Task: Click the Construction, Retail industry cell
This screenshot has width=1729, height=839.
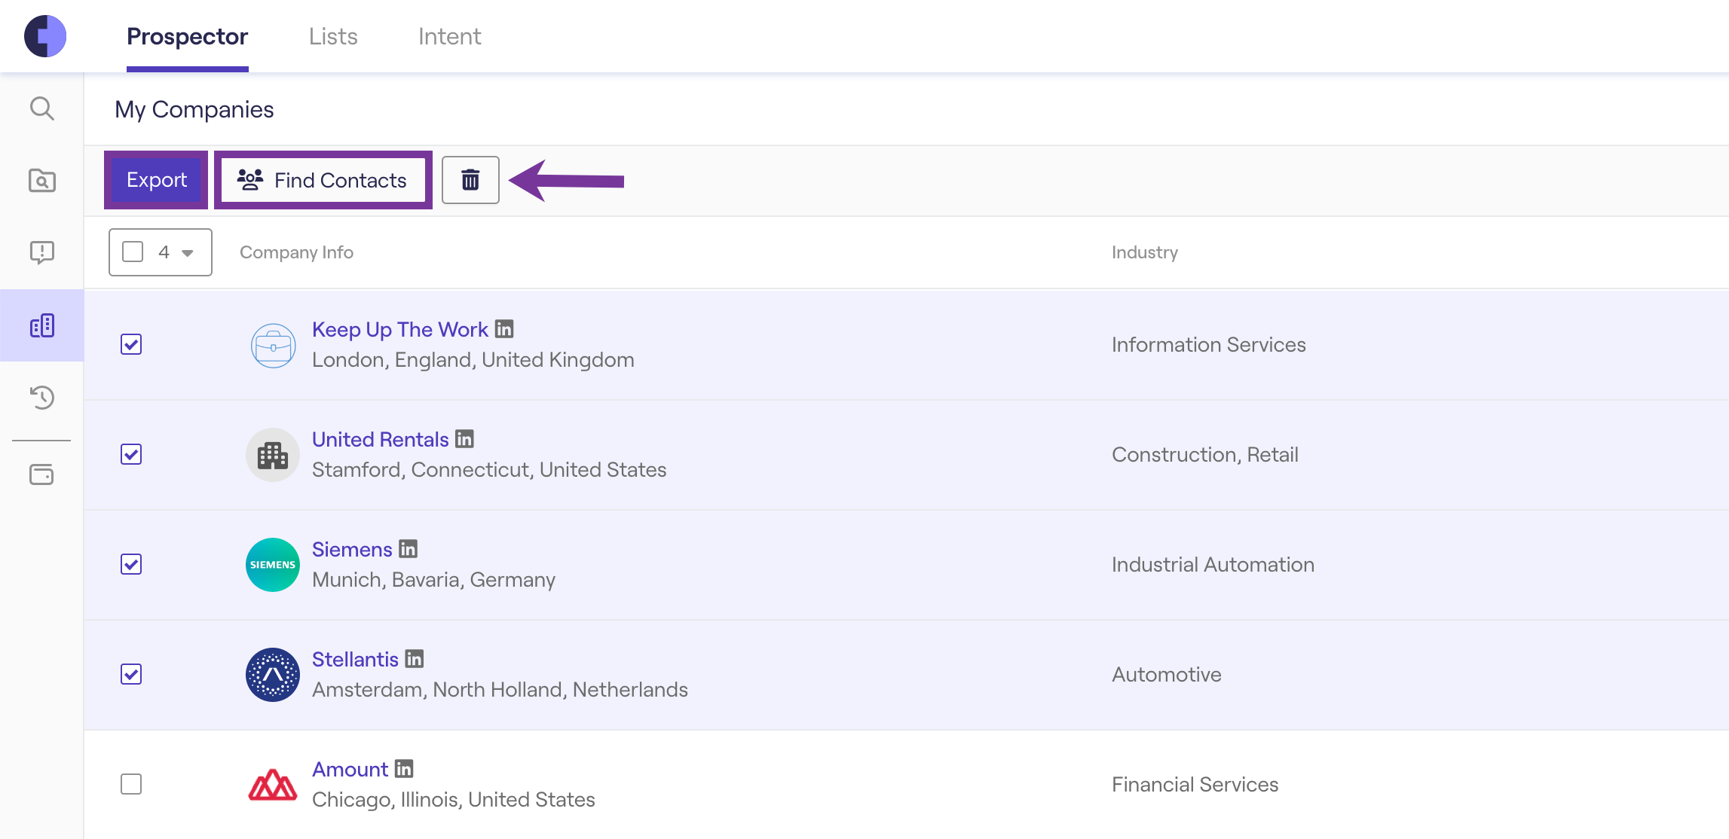Action: coord(1205,454)
